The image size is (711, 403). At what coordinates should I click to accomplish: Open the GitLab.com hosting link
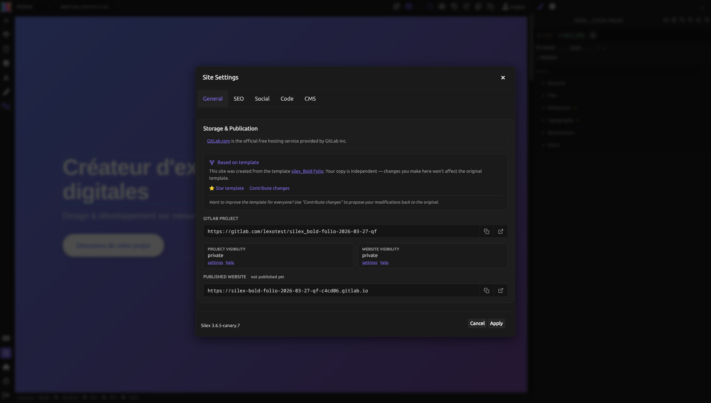218,141
